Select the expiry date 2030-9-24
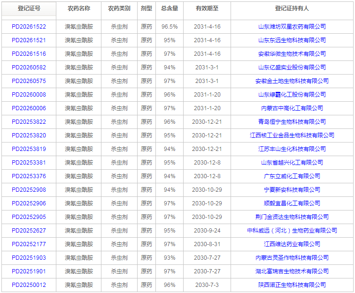 (207, 230)
